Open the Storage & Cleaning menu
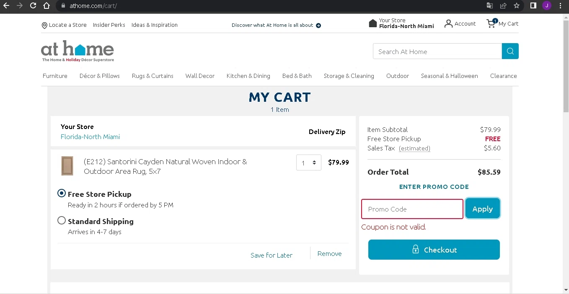This screenshot has width=569, height=294. click(349, 76)
